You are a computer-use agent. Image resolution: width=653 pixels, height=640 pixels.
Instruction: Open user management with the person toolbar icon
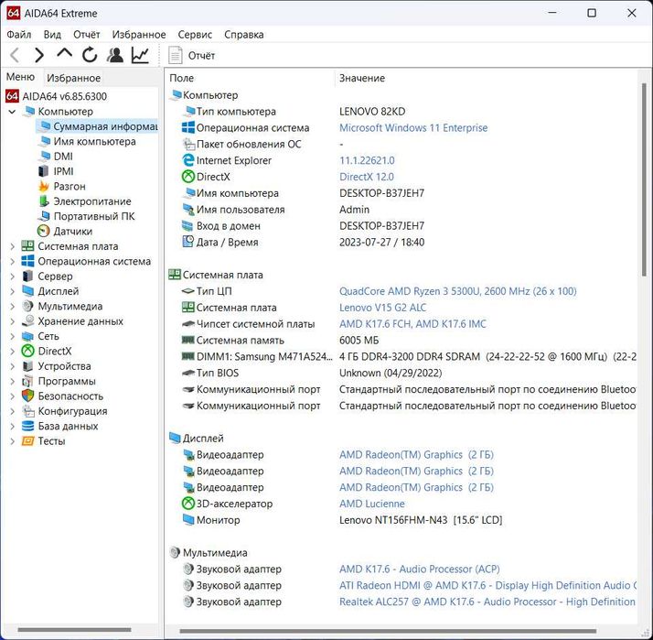click(115, 55)
